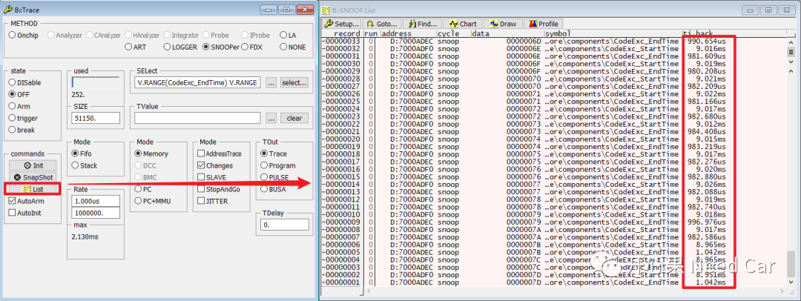
Task: Click the select... button in SELect
Action: coord(294,82)
